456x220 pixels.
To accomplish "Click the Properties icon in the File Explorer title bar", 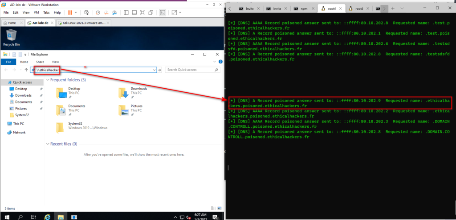I will click(x=15, y=55).
